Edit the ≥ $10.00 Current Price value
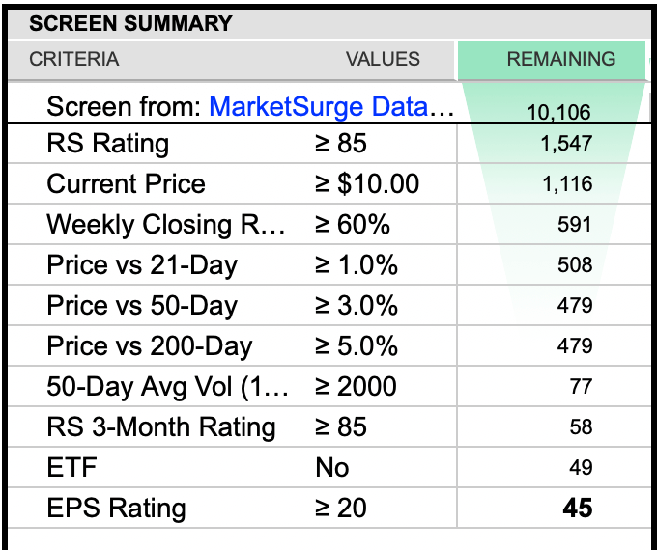Screen dimensions: 657x550 367,184
